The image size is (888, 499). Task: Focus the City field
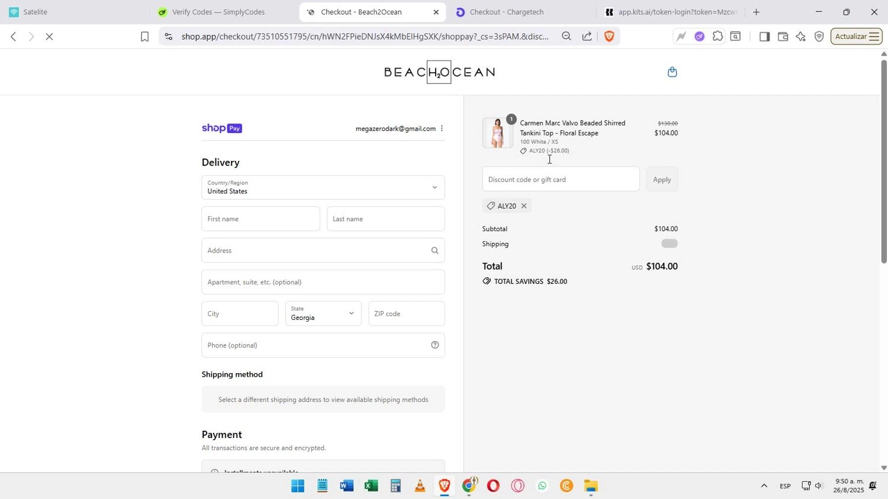click(x=240, y=313)
